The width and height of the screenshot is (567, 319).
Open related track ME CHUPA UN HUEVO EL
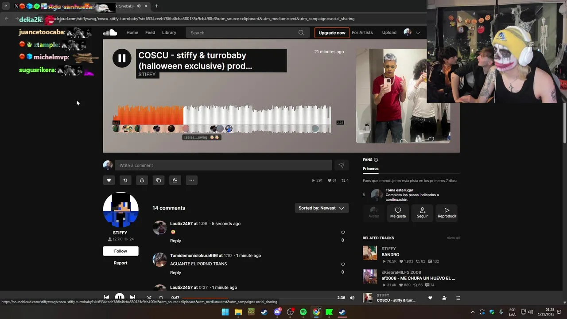point(418,278)
